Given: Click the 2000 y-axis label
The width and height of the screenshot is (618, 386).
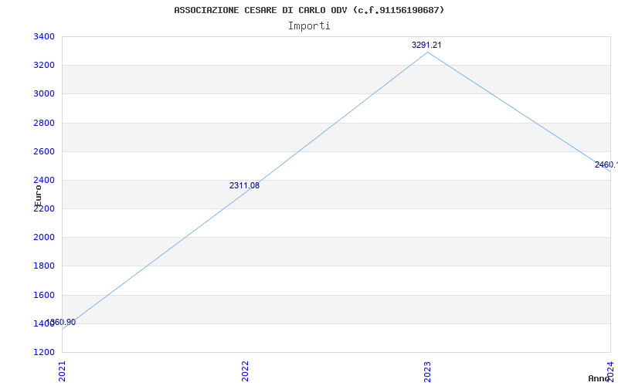Looking at the screenshot, I should pos(44,238).
